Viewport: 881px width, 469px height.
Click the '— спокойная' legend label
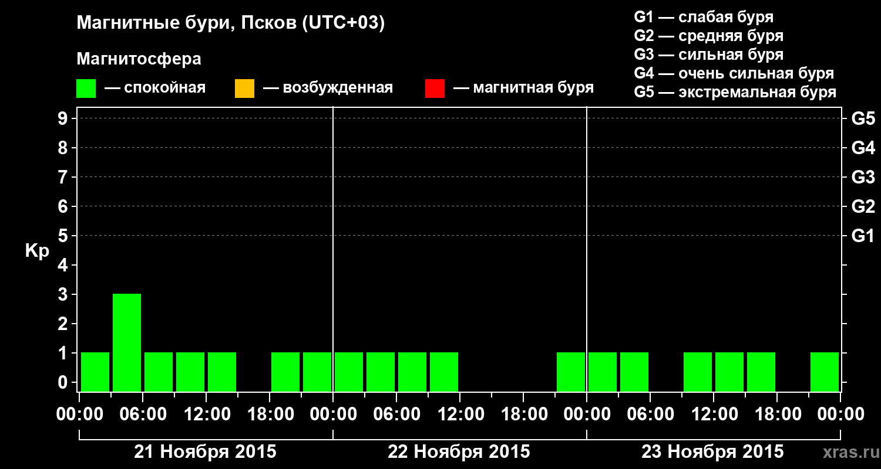pos(155,88)
